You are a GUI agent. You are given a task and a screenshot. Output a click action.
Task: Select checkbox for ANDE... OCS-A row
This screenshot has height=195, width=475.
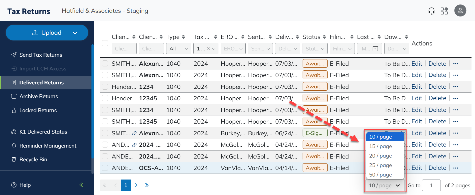point(105,168)
